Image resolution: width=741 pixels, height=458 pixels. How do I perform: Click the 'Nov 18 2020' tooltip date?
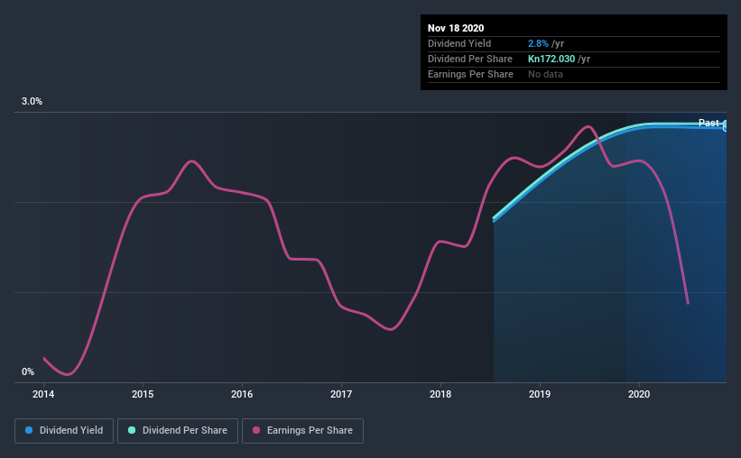click(x=456, y=28)
